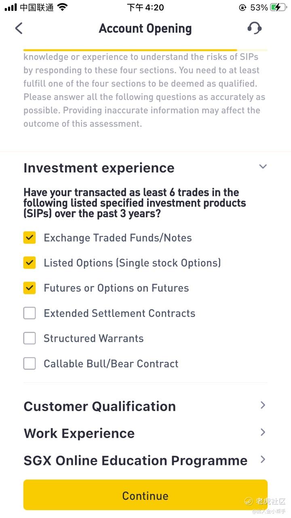The width and height of the screenshot is (291, 518).
Task: Tap the rotation lock status icon
Action: [x=242, y=7]
